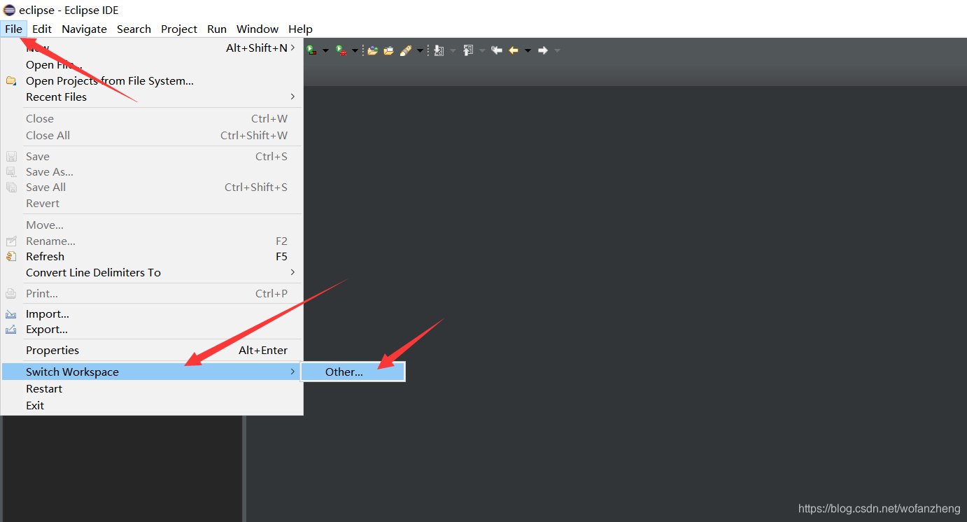Expand the Back history dropdown arrow
The height and width of the screenshot is (522, 967).
[528, 50]
